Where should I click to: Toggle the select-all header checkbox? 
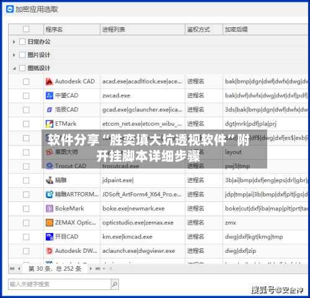coord(26,29)
